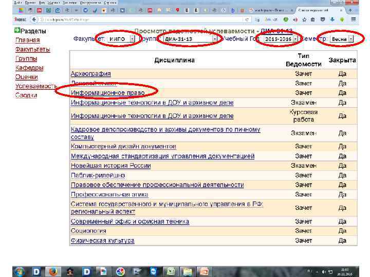Open the Firefox hamburger menu
Viewport: 370px width, 277px height.
[353, 19]
